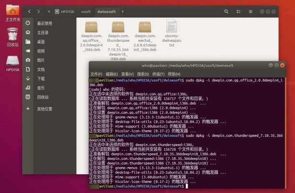
Task: Open 回收站 in sidebar
Action: click(43, 97)
